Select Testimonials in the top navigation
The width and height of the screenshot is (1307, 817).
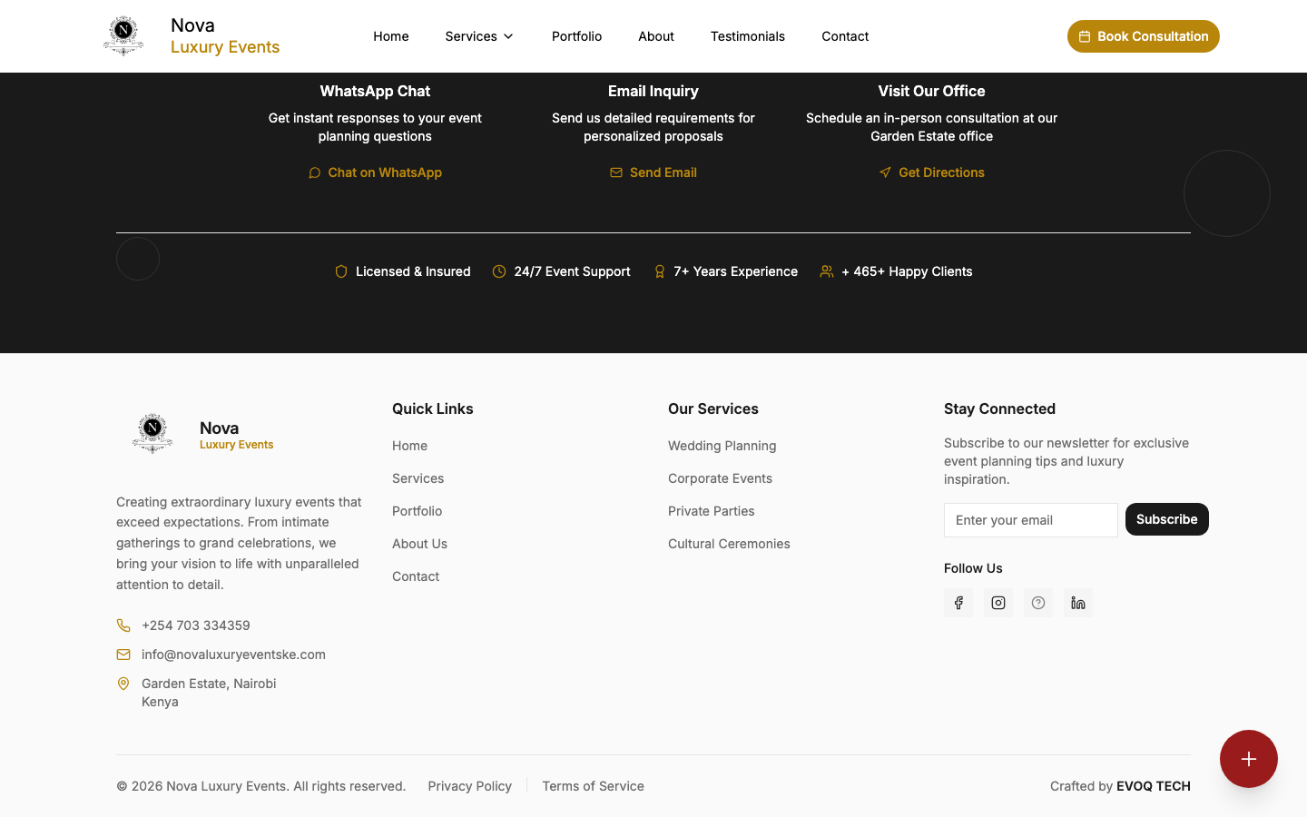point(748,36)
